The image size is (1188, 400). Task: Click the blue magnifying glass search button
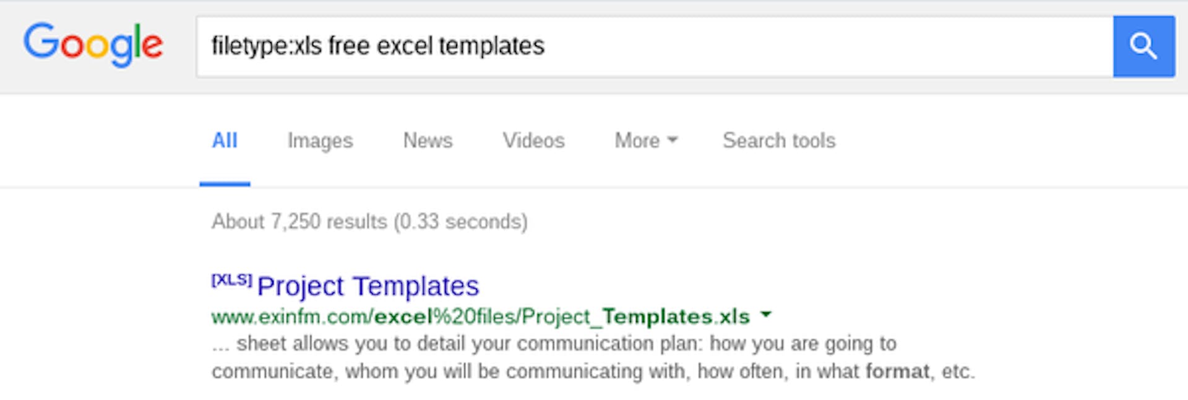(x=1143, y=46)
